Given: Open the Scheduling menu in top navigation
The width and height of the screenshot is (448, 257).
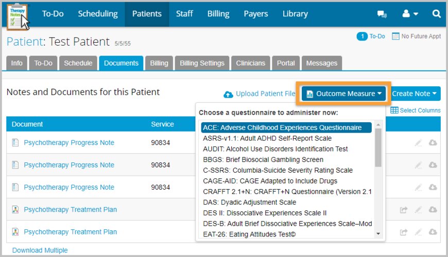Looking at the screenshot, I should point(98,14).
